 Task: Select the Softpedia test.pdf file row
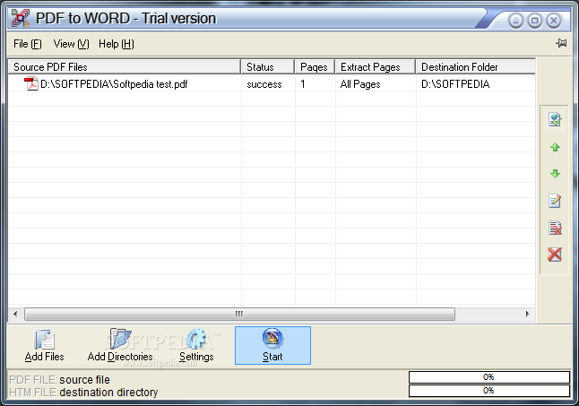272,83
